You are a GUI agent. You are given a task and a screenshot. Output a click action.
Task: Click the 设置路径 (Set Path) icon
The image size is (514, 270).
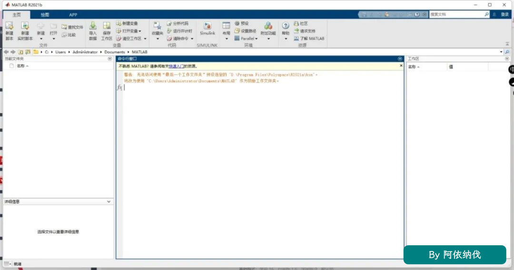tap(237, 31)
